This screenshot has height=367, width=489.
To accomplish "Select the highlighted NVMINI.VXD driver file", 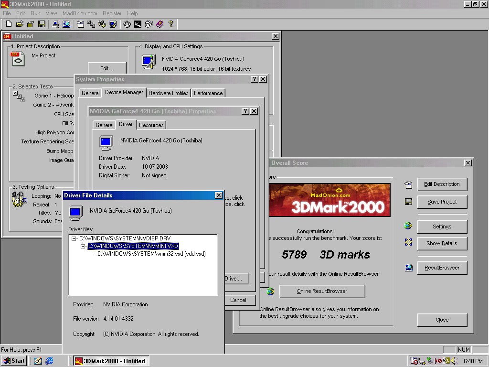I will click(133, 246).
